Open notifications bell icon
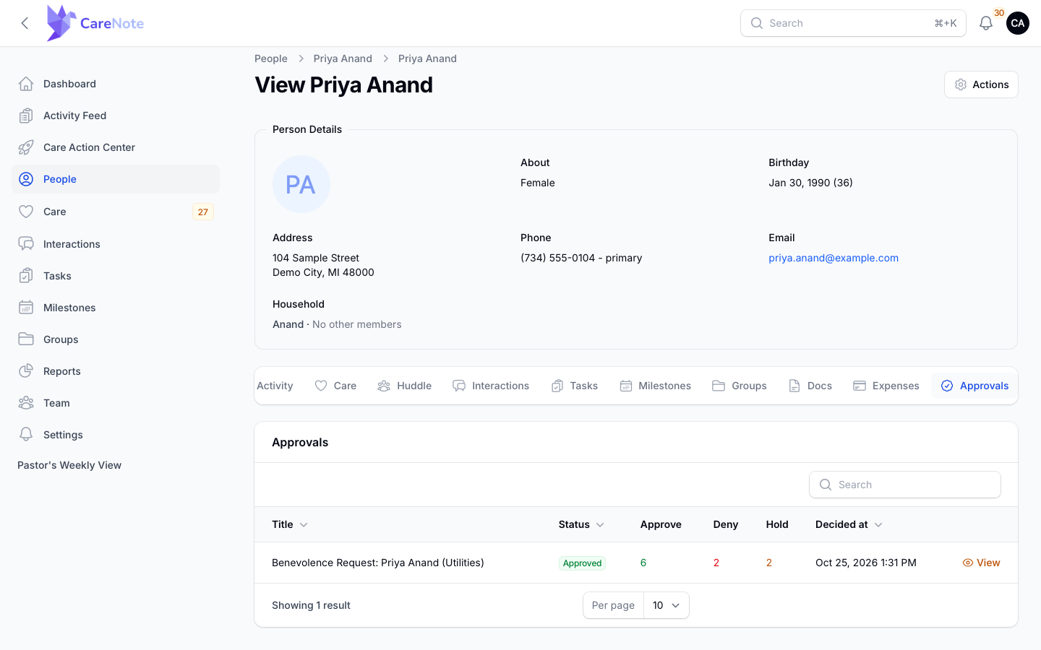The height and width of the screenshot is (650, 1041). pyautogui.click(x=986, y=23)
